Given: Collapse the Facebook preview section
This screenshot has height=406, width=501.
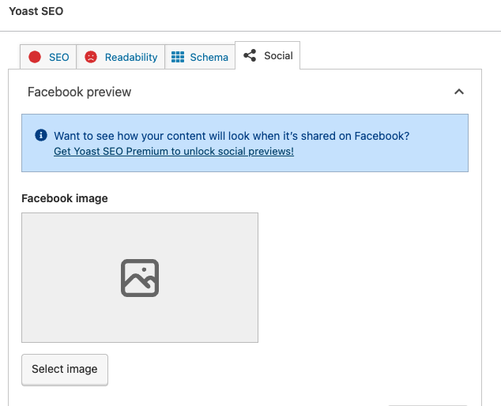Looking at the screenshot, I should click(459, 92).
